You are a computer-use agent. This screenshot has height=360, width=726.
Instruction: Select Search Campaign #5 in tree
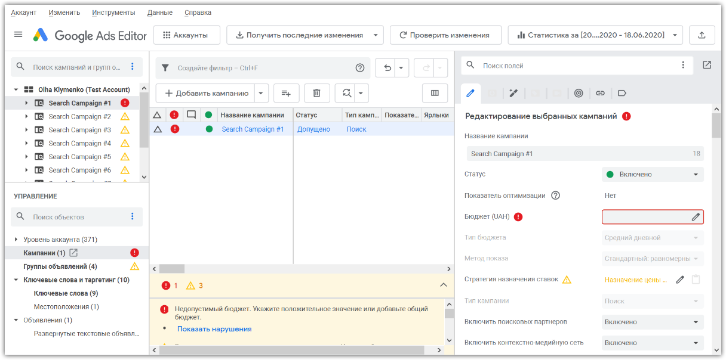coord(80,157)
